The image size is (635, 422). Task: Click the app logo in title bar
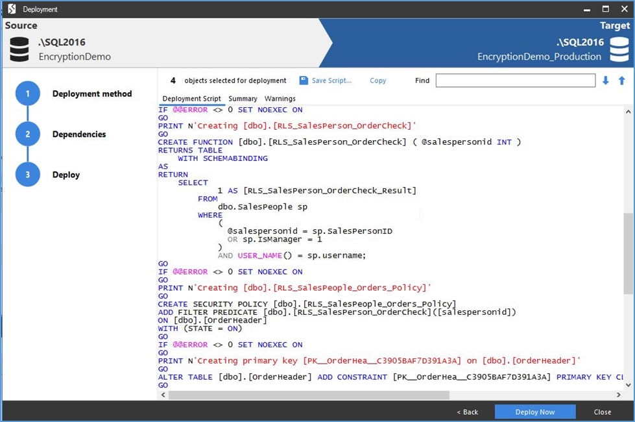coord(11,9)
